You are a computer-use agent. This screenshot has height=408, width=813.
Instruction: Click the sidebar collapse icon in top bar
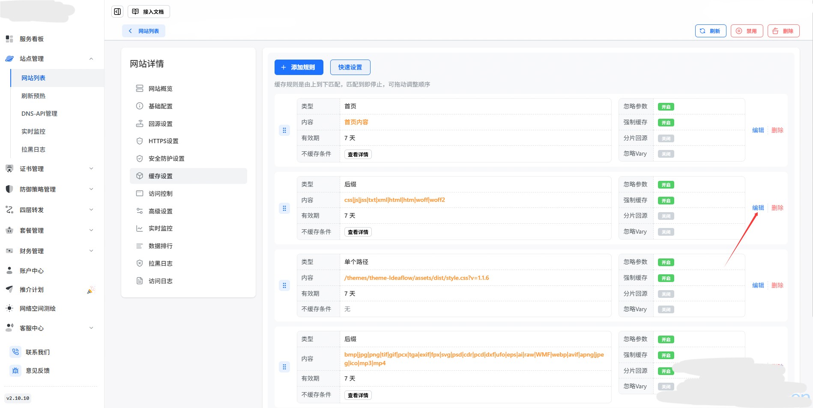tap(117, 12)
